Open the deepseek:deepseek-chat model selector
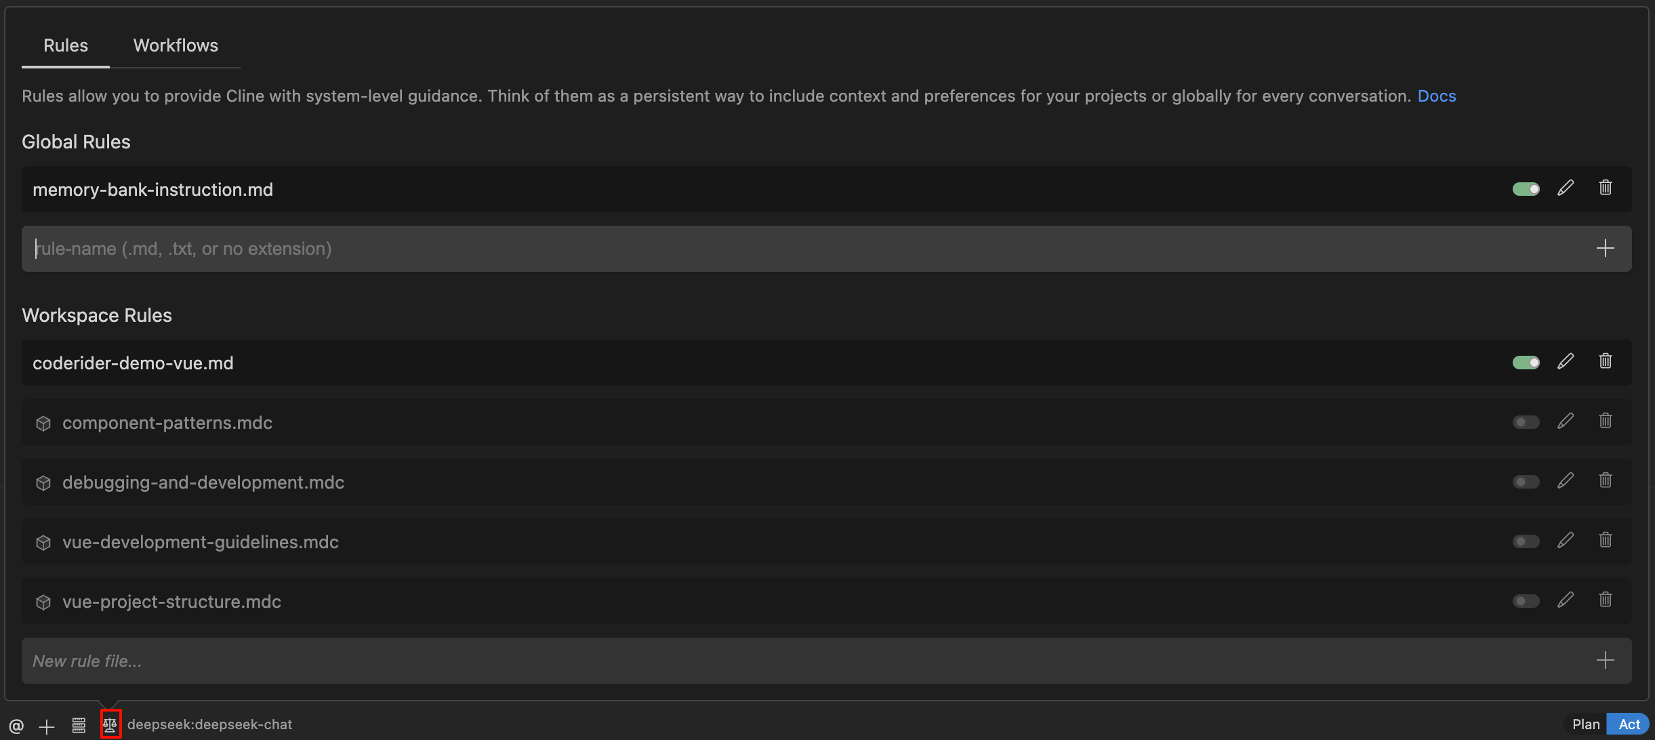Screen dimensions: 1655x740 coord(210,724)
